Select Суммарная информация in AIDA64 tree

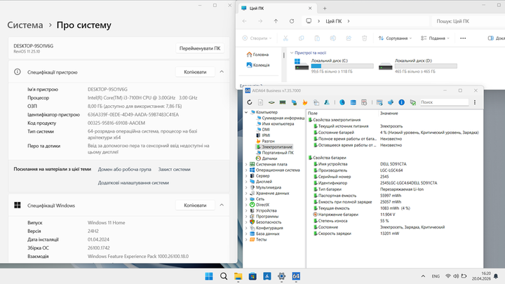tap(281, 119)
